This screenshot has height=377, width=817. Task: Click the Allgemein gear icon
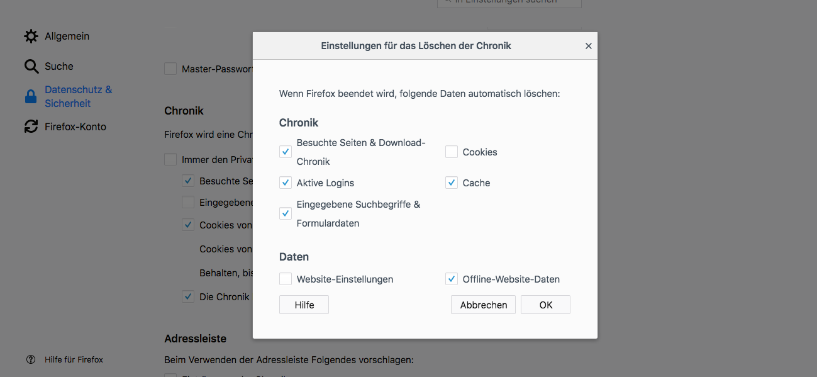(x=31, y=37)
